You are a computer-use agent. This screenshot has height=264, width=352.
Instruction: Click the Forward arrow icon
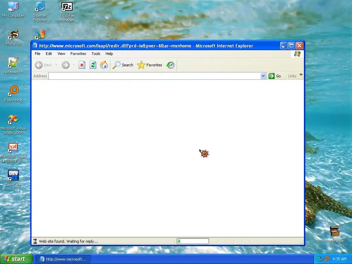point(66,65)
